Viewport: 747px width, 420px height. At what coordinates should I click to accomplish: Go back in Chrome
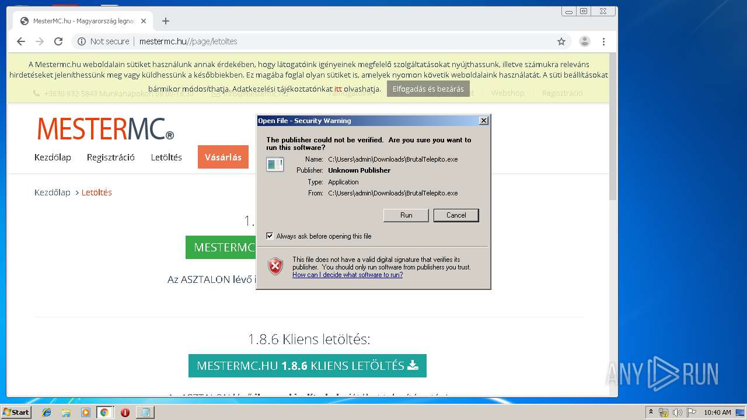tap(21, 41)
